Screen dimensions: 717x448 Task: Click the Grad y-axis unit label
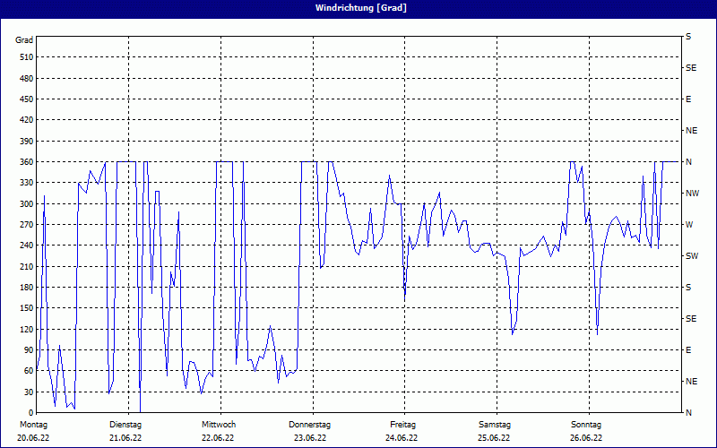click(24, 40)
